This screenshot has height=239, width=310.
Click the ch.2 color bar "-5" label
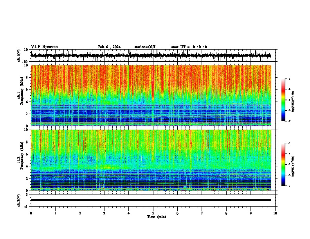[289, 164]
